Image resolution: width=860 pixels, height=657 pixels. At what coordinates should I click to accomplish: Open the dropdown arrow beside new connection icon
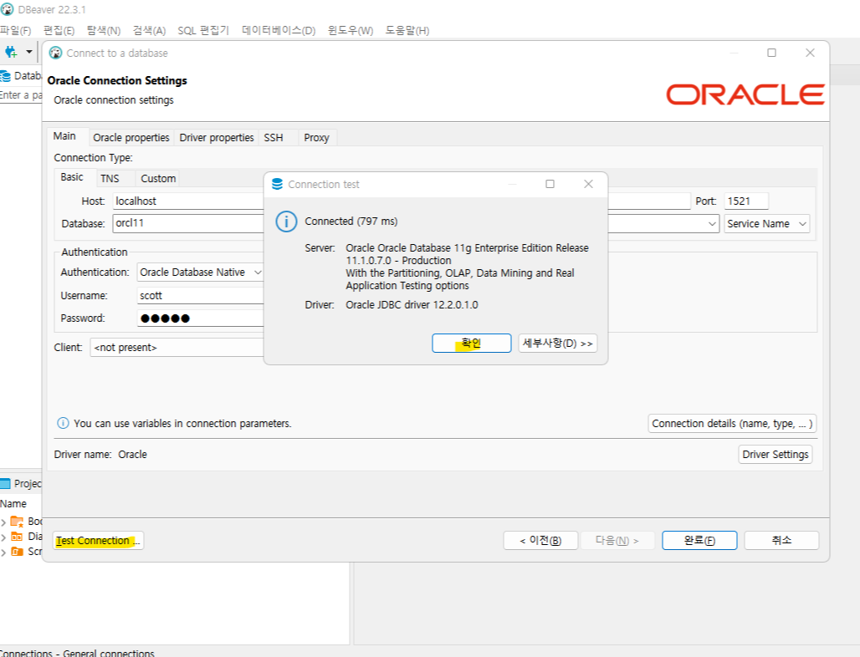(28, 52)
